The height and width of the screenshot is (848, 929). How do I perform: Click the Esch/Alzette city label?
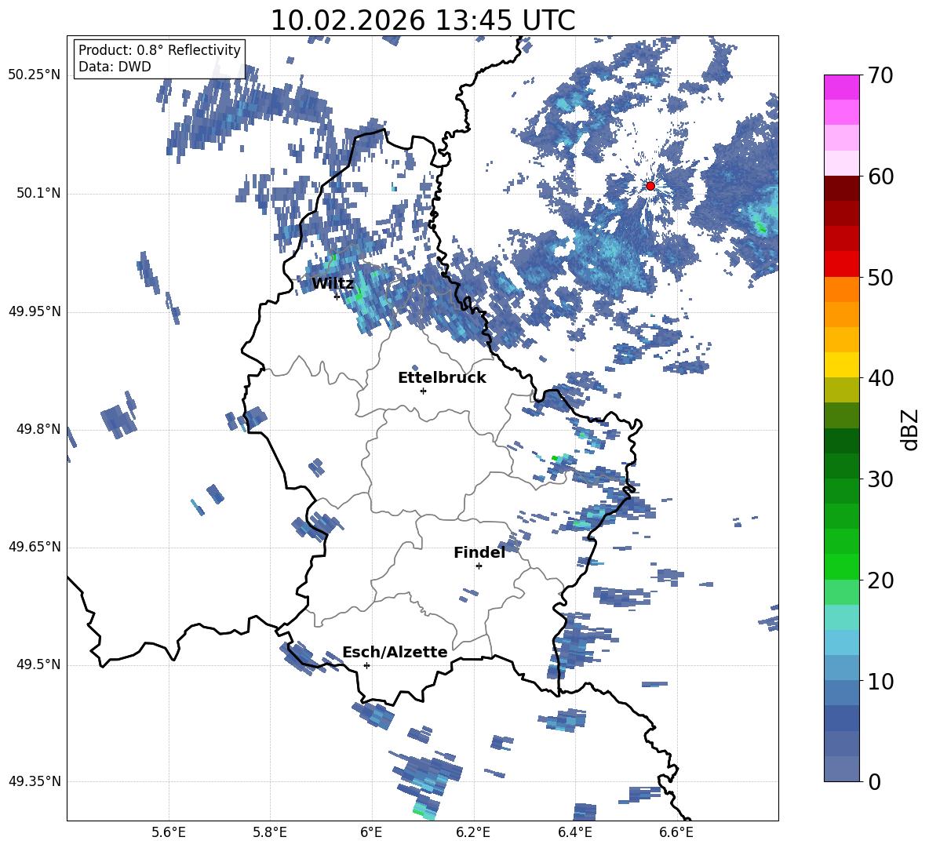tap(395, 653)
